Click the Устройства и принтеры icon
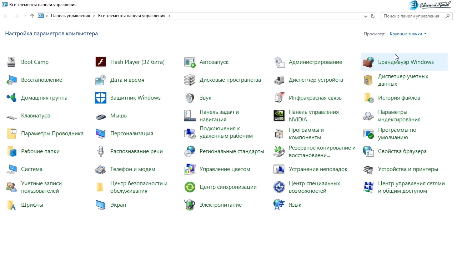Screen dimensions: 457x257 (x=368, y=169)
